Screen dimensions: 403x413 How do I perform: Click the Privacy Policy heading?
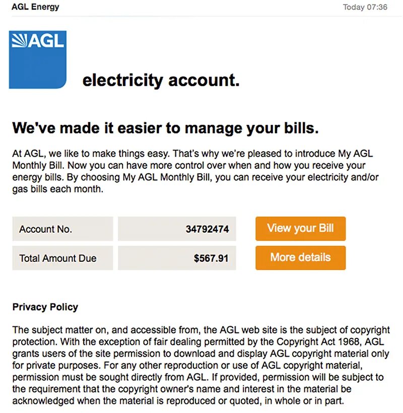coord(45,307)
